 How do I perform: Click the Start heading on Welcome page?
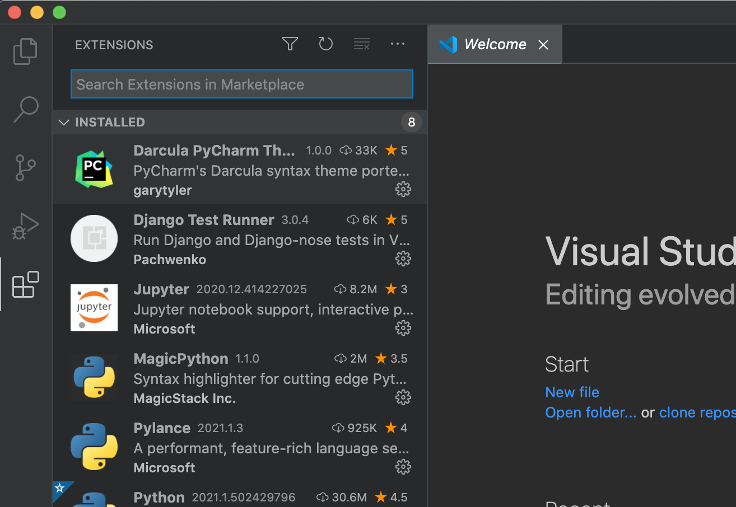(x=567, y=364)
